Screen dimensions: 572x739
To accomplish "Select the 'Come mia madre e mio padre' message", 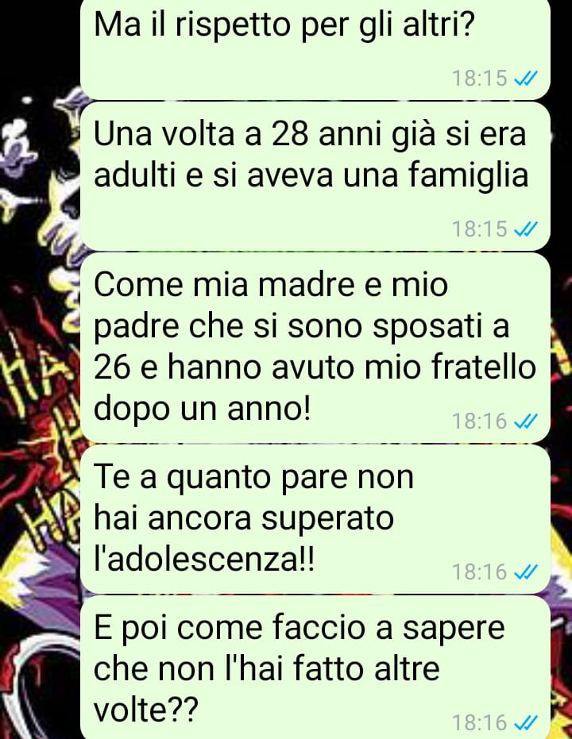I will (315, 348).
